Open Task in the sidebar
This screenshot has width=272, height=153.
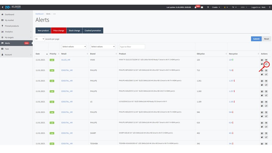click(x=16, y=49)
